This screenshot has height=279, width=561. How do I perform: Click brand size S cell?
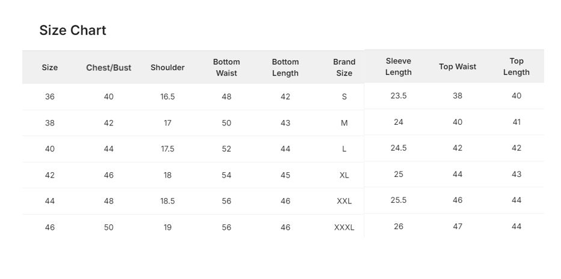pyautogui.click(x=344, y=97)
